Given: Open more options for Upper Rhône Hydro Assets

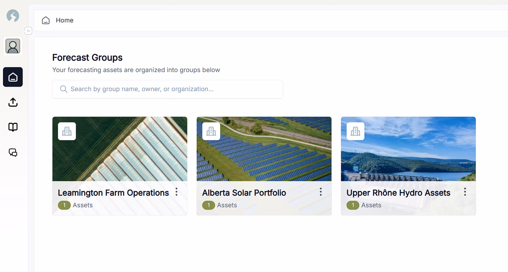Looking at the screenshot, I should [x=465, y=192].
